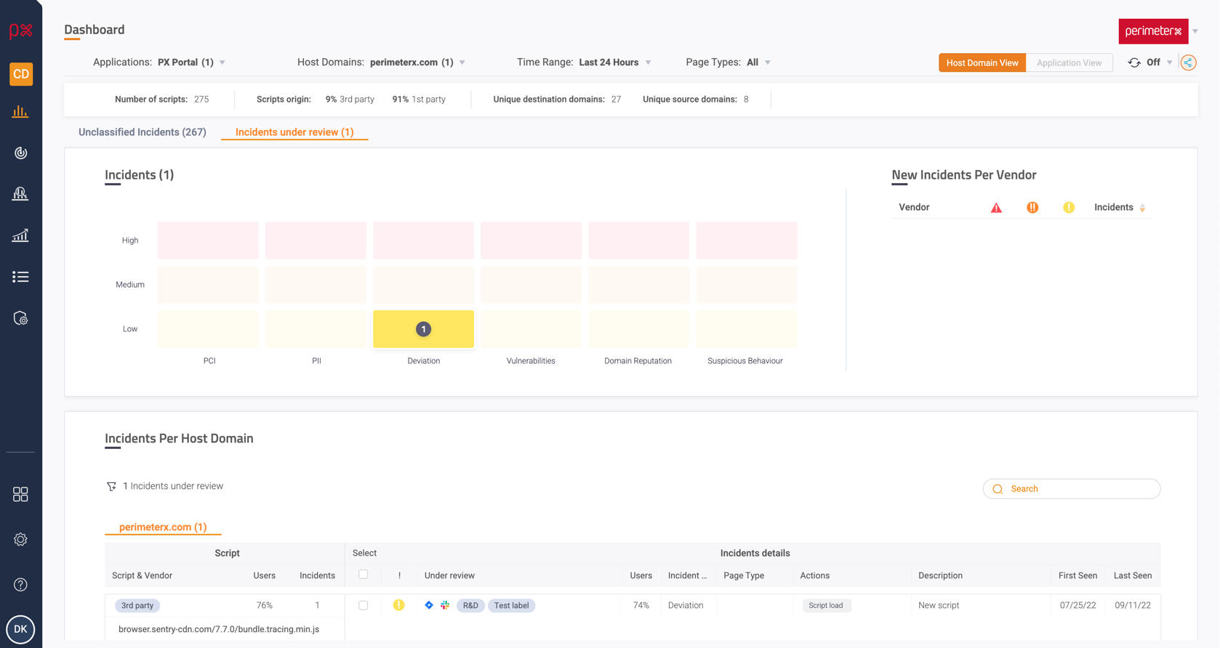1220x648 pixels.
Task: Open the perimeterx account dropdown arrow
Action: pyautogui.click(x=1195, y=31)
